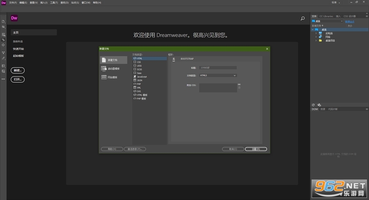This screenshot has width=369, height=200.
Task: Click the Format Source Code brush icon
Action: 3,58
